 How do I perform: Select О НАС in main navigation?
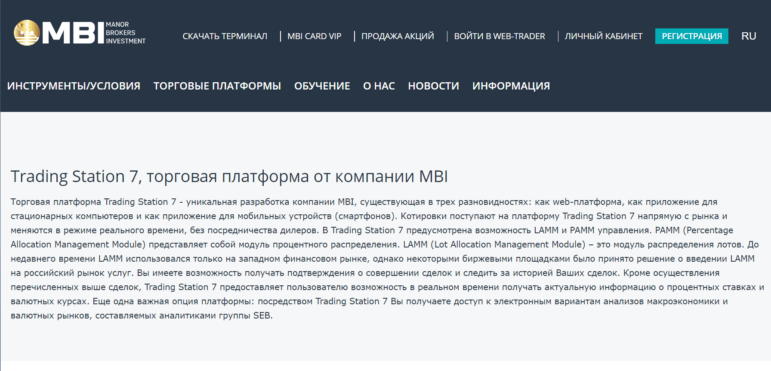point(379,86)
